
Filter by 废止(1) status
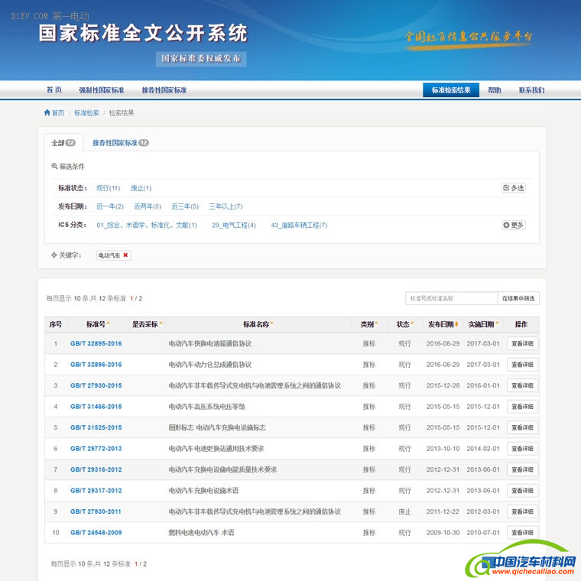pos(141,188)
